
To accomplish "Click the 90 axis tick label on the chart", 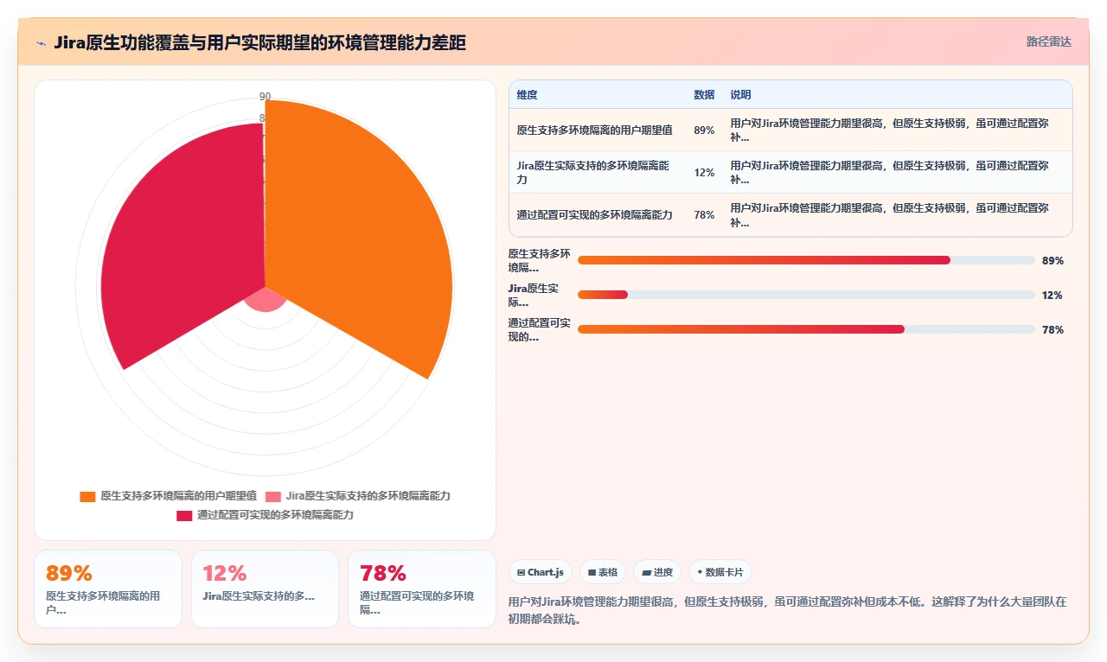I will 265,97.
